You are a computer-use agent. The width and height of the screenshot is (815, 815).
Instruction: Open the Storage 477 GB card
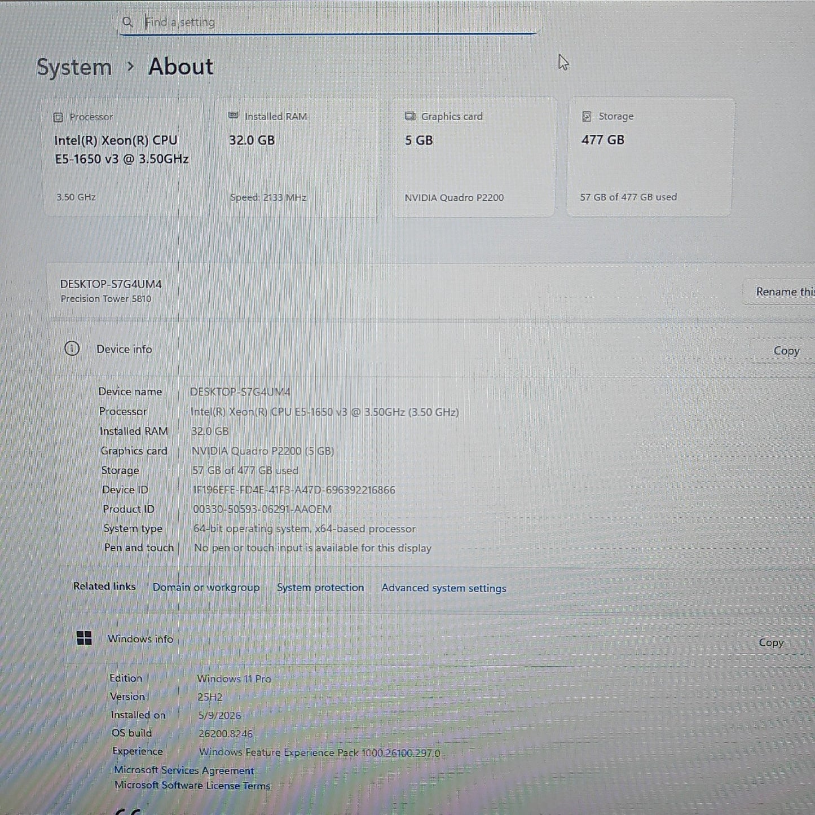650,157
